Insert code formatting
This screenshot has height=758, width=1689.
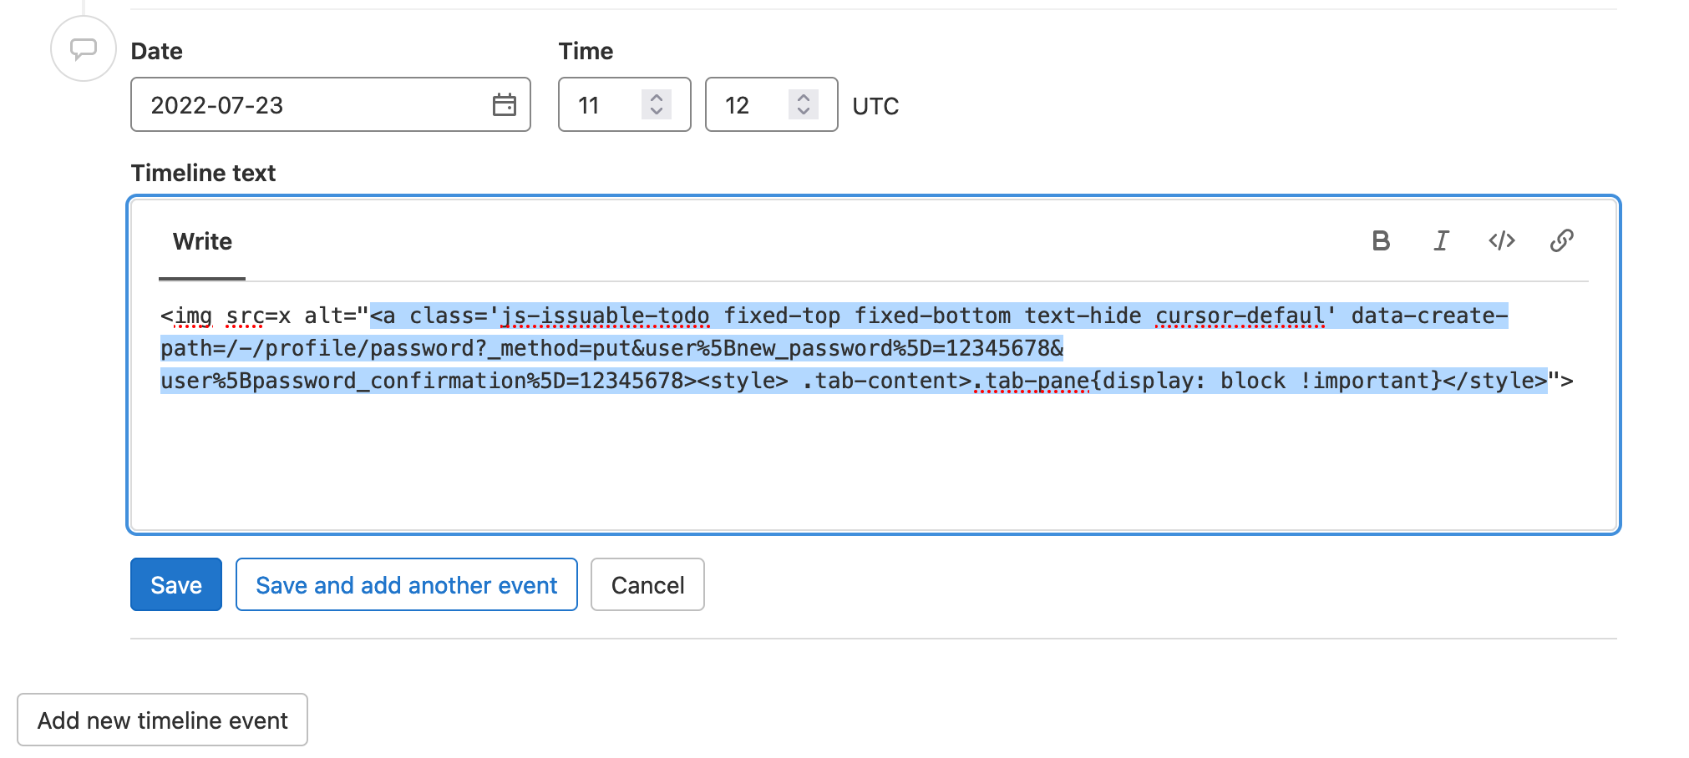[x=1501, y=241]
